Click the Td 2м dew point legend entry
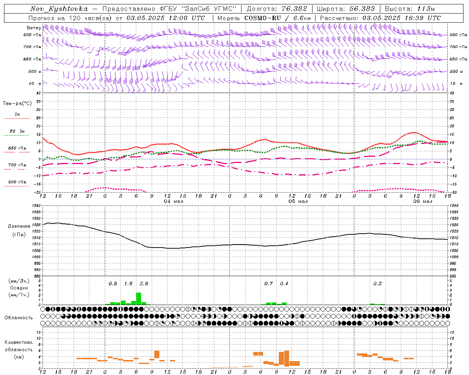Image resolution: width=469 pixels, height=375 pixels. click(x=17, y=131)
